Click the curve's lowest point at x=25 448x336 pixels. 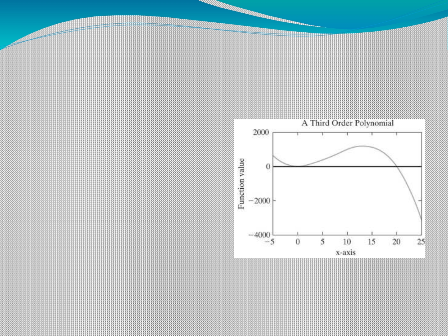pos(421,219)
